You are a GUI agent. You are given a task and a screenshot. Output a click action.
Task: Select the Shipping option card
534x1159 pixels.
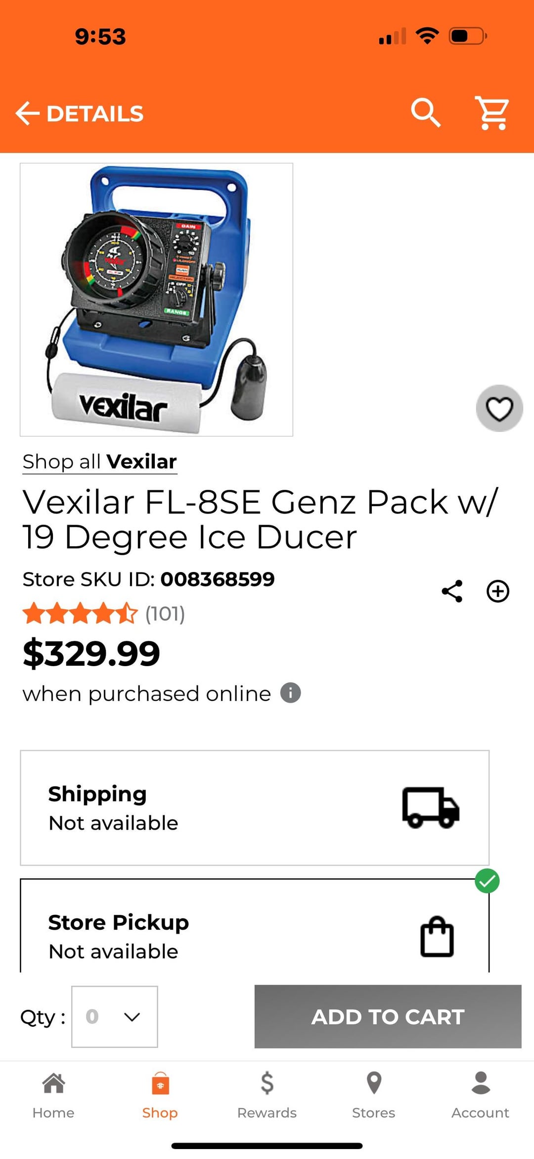tap(255, 808)
